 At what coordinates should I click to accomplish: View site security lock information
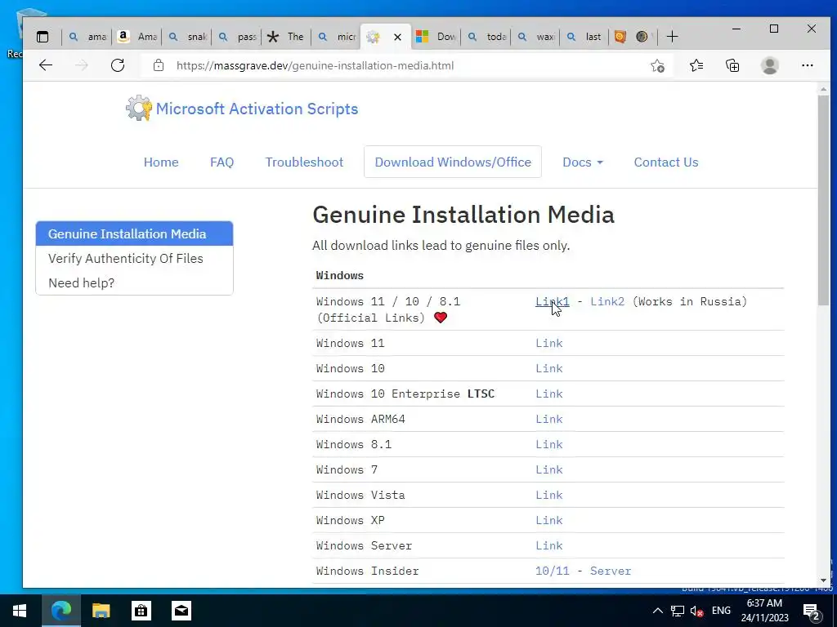158,65
